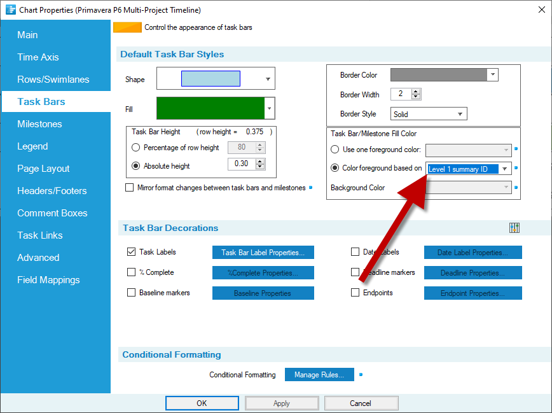
Task: Click the green Fill color swatch
Action: pyautogui.click(x=210, y=108)
